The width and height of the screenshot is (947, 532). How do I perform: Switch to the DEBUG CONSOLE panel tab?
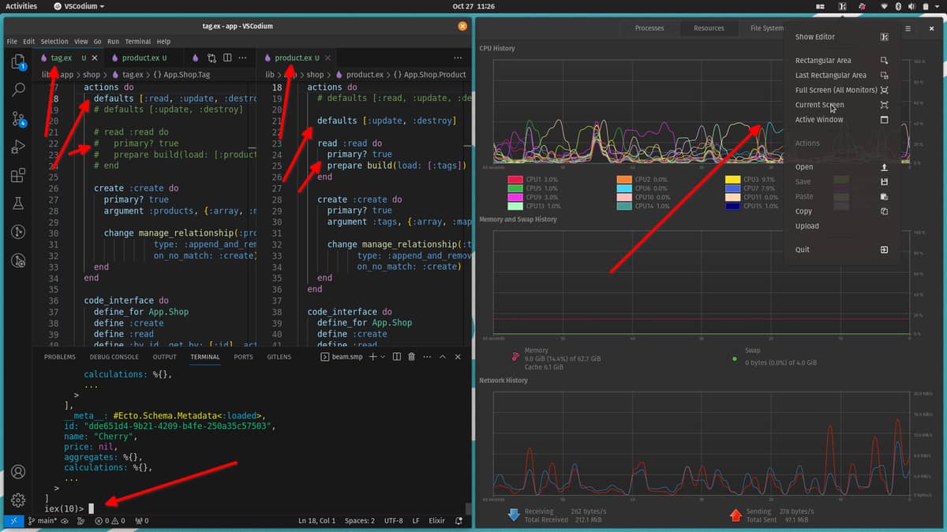(114, 357)
